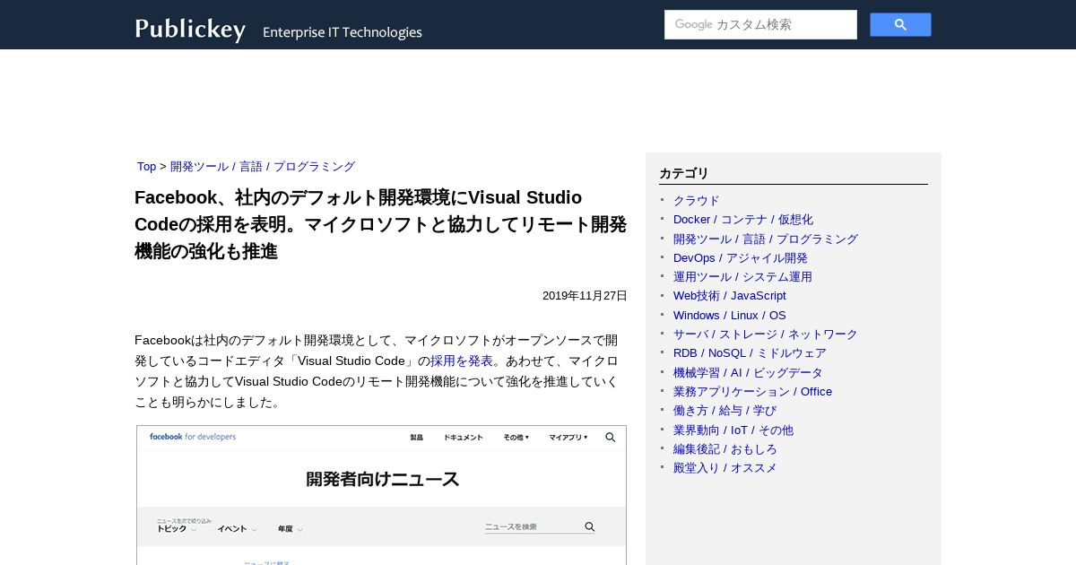Open the クラウド category
1076x565 pixels.
click(x=697, y=201)
